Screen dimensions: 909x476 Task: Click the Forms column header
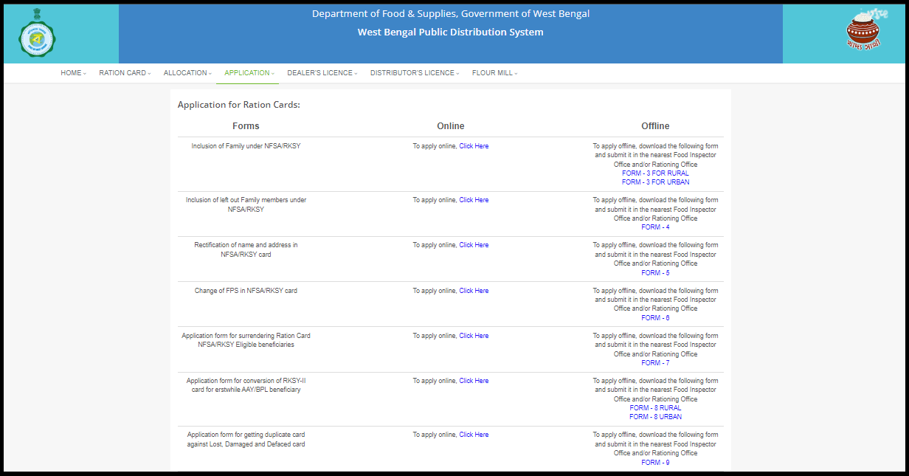click(246, 126)
